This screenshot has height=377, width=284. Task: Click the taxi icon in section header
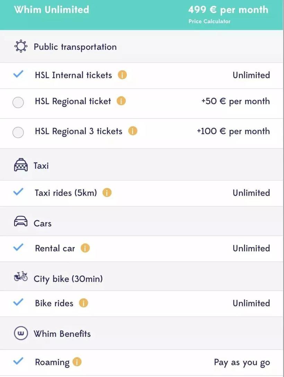(21, 165)
